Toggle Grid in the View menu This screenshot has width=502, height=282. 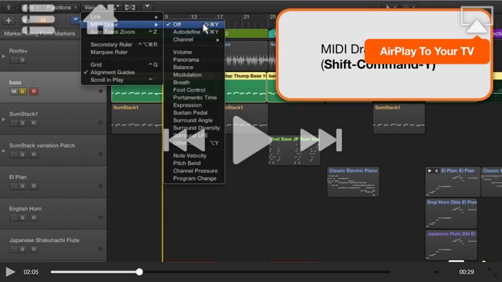pos(122,65)
